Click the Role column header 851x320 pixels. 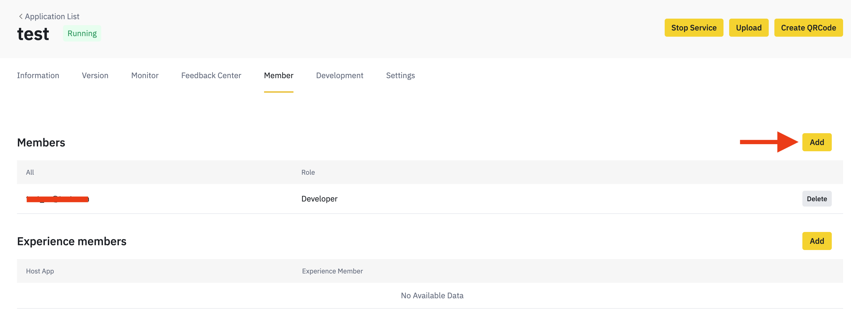[x=308, y=172]
